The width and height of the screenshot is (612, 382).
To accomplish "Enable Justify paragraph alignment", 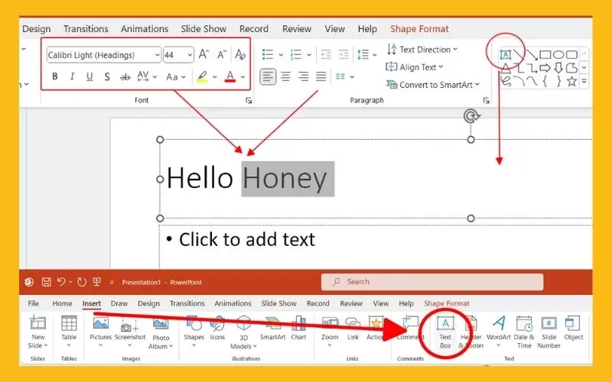I will [321, 76].
